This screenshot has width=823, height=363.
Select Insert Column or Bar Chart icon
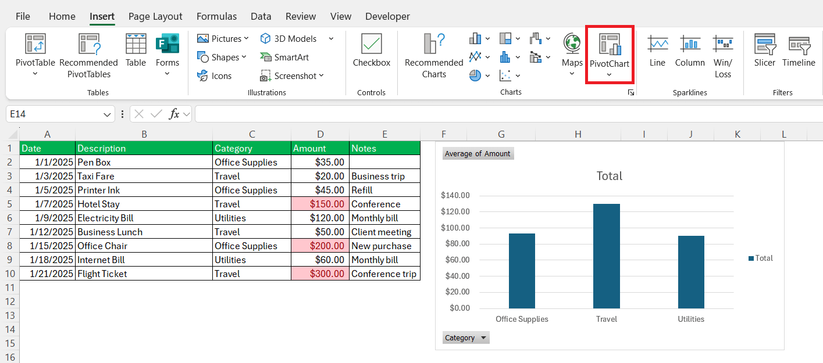[475, 38]
